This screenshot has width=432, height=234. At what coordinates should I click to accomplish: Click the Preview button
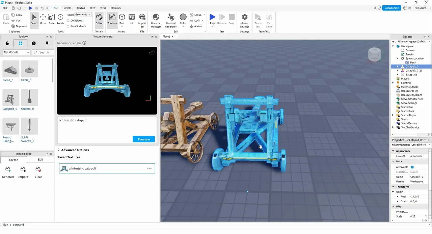point(144,139)
